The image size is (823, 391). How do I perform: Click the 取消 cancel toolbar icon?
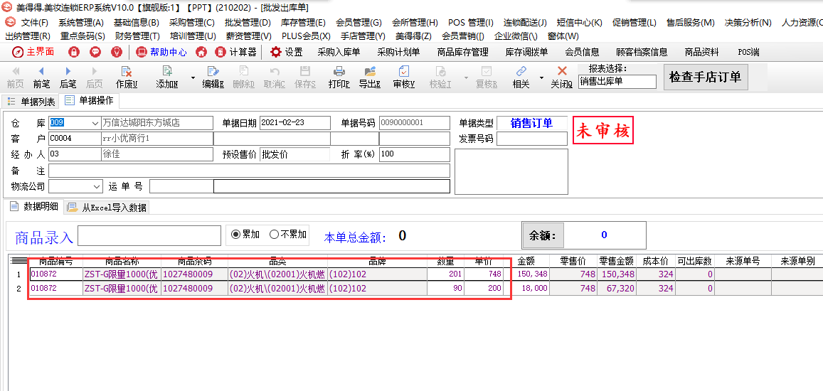click(275, 77)
